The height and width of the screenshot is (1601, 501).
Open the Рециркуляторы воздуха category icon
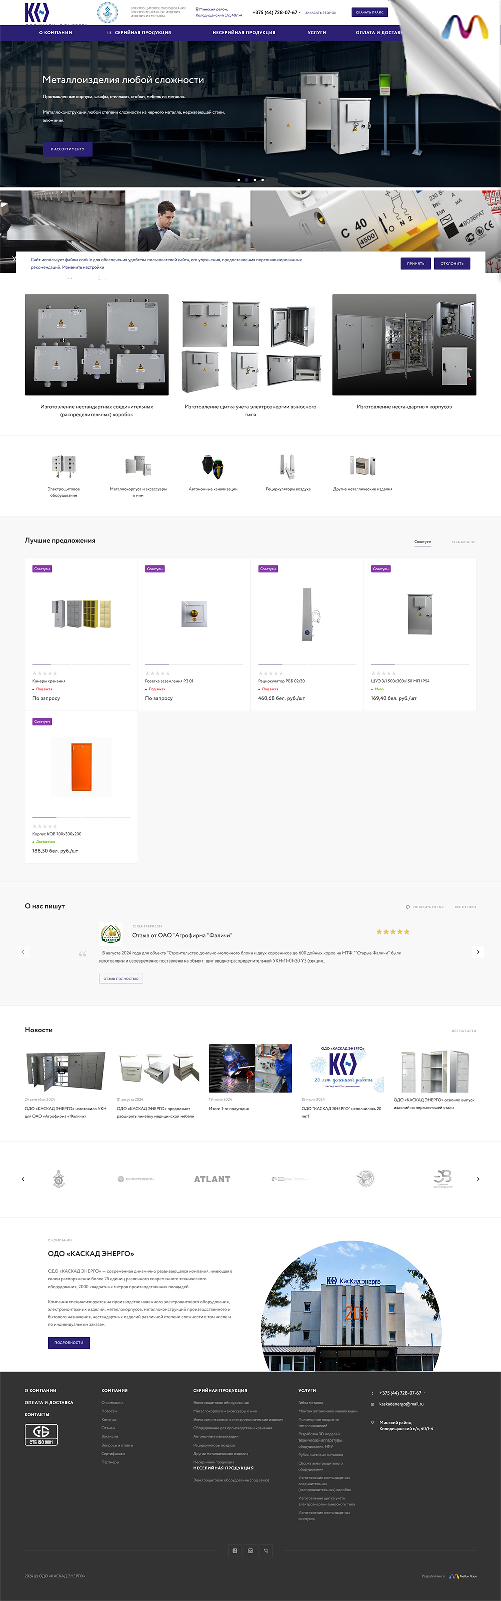pos(288,466)
